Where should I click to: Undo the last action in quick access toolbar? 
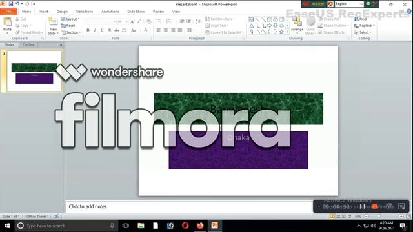[x=17, y=4]
